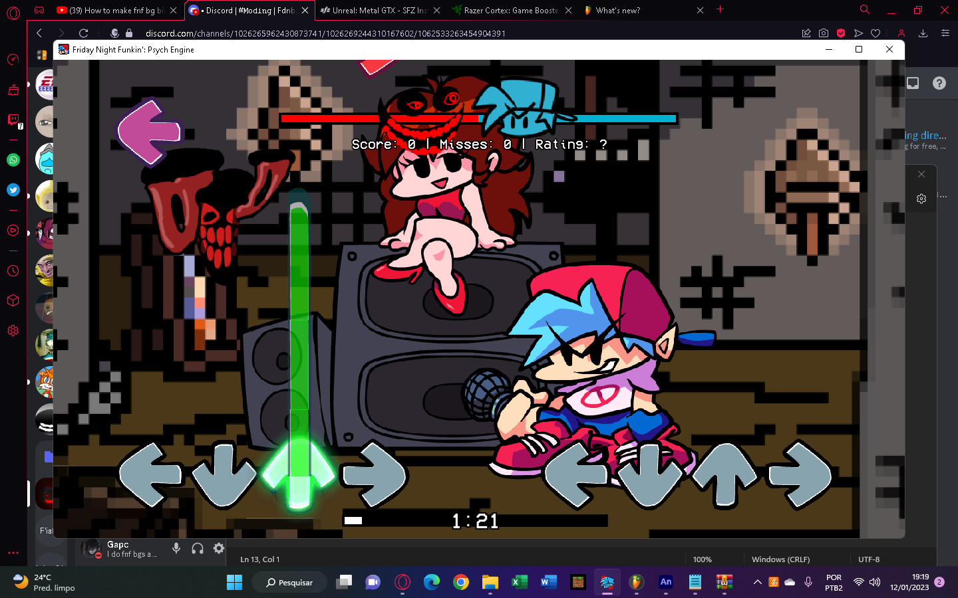Open Twitter in Opera GX sidebar
Image resolution: width=958 pixels, height=598 pixels.
coord(13,189)
